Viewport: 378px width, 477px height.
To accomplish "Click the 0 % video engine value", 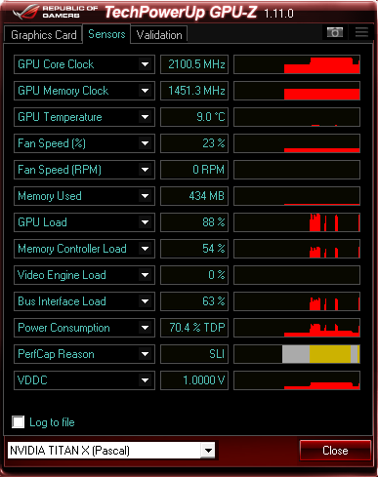I will (x=194, y=275).
